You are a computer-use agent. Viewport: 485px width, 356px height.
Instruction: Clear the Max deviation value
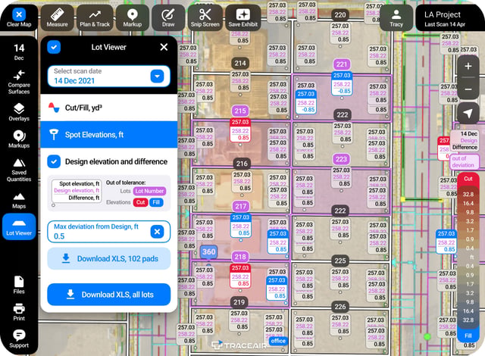click(157, 232)
